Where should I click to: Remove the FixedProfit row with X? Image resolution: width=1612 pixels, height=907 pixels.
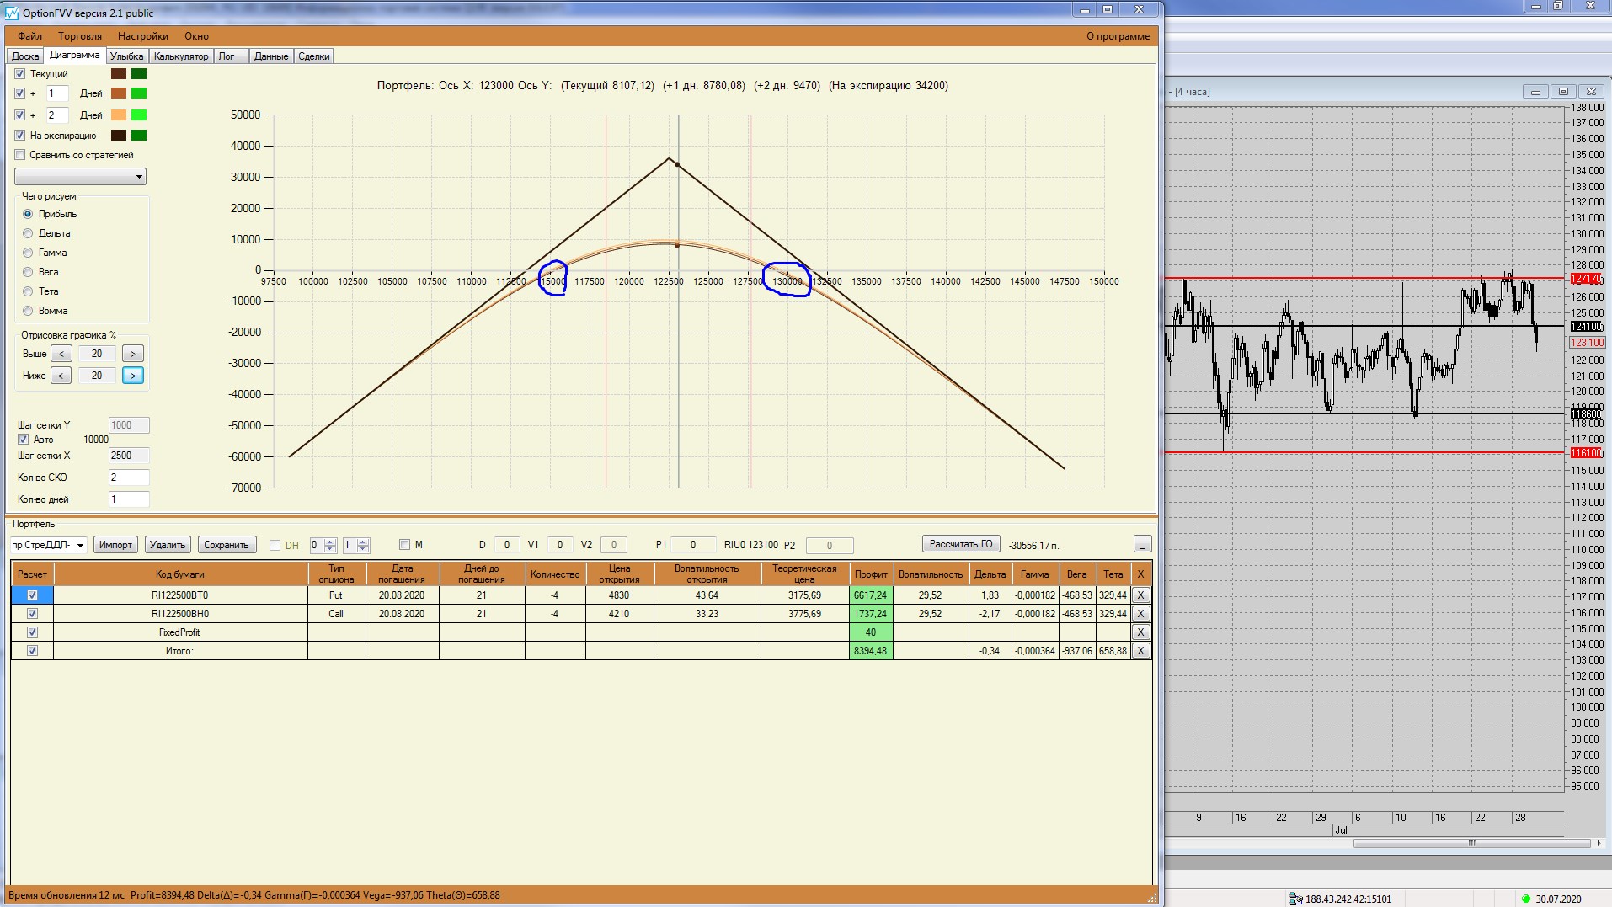click(x=1141, y=632)
